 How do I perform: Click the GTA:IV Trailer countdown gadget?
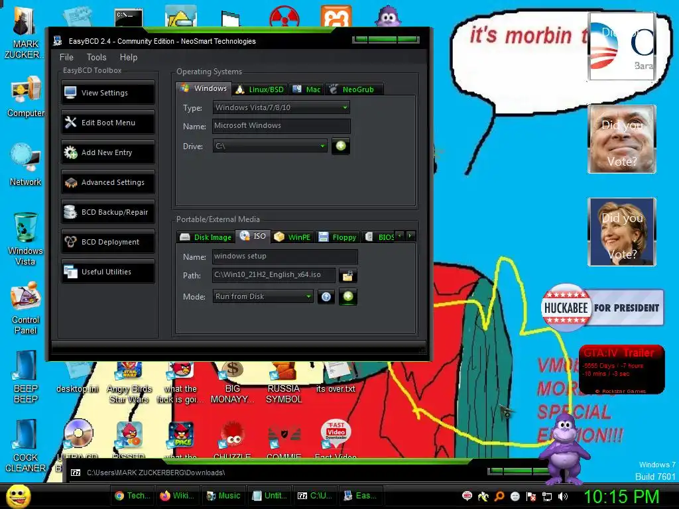(621, 369)
